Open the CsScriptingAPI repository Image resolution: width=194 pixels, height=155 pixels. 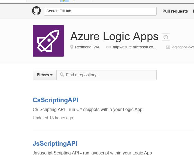click(x=55, y=100)
